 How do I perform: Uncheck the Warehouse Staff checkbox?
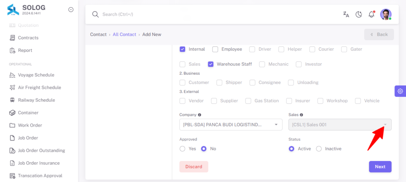point(211,64)
